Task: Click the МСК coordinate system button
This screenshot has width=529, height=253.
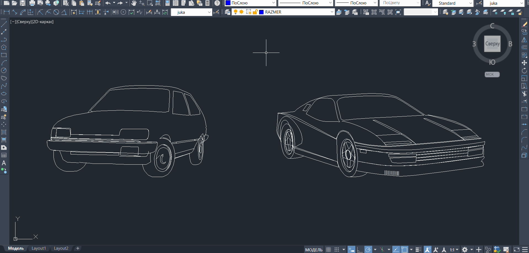Action: pyautogui.click(x=492, y=74)
